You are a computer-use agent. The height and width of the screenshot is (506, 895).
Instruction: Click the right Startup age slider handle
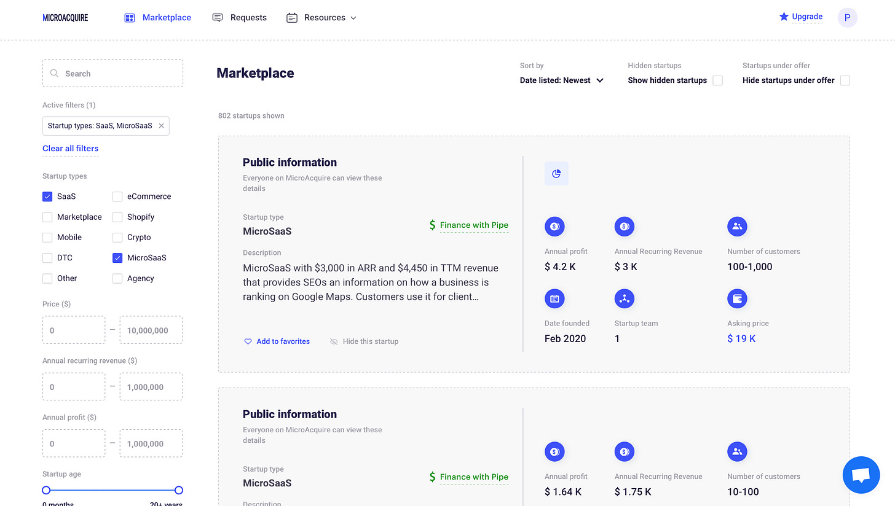click(179, 490)
